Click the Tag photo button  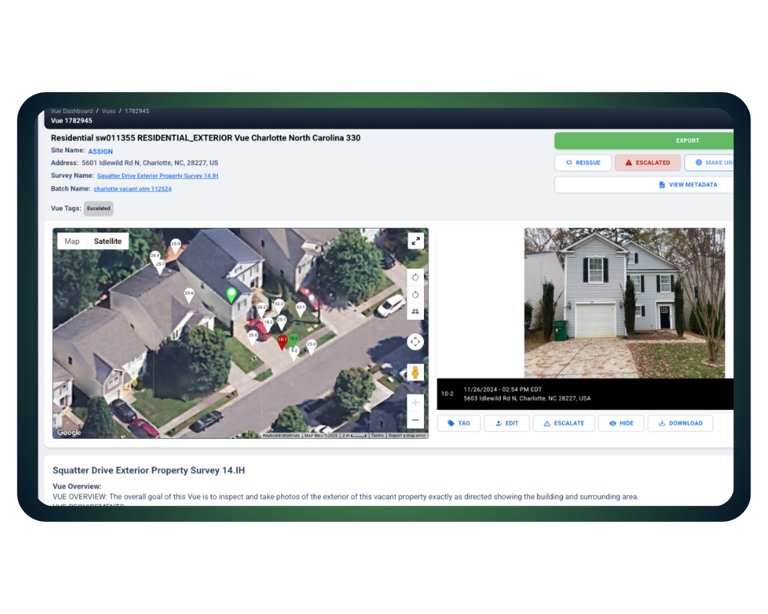tap(458, 423)
